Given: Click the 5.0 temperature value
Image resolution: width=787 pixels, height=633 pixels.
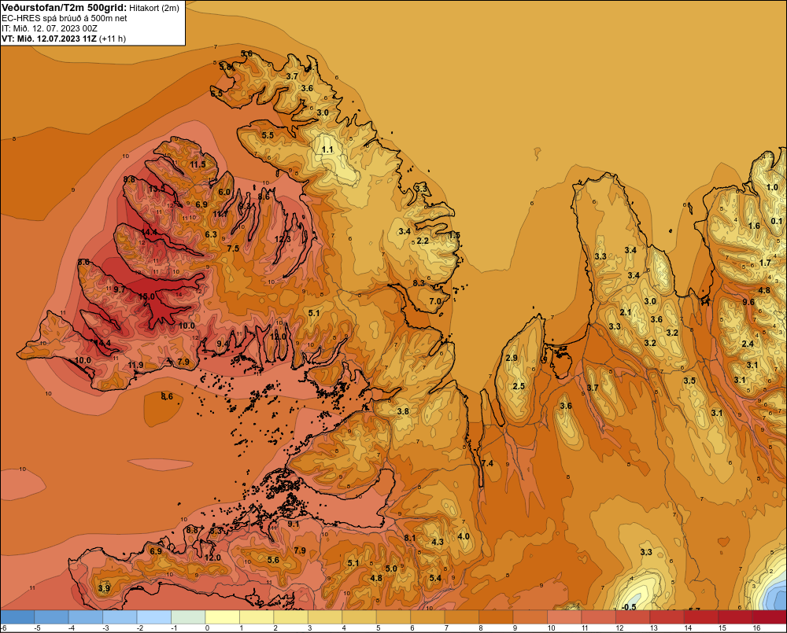Looking at the screenshot, I should point(391,569).
